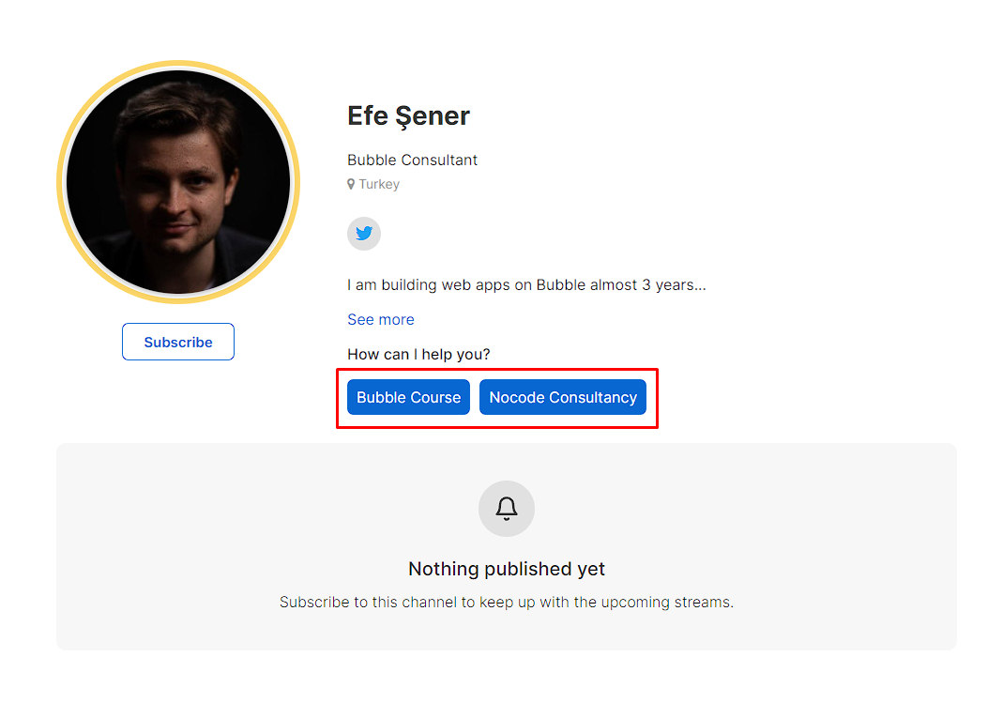
Task: Open the Bubble Course offering
Action: pos(408,397)
